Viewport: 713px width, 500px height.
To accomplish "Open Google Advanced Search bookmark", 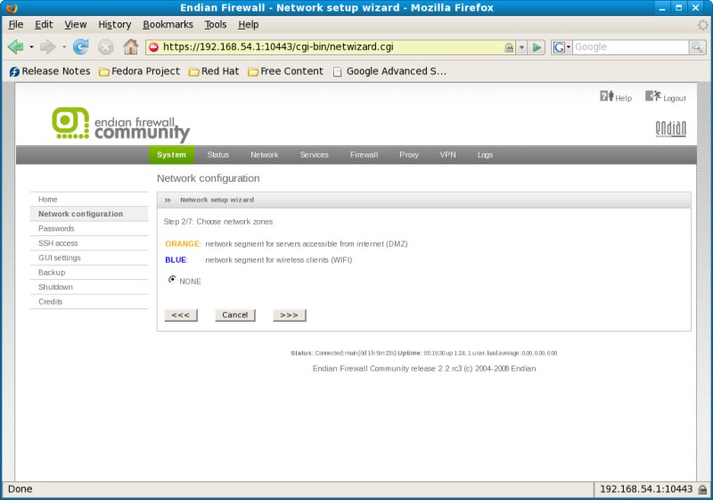I will click(x=389, y=71).
